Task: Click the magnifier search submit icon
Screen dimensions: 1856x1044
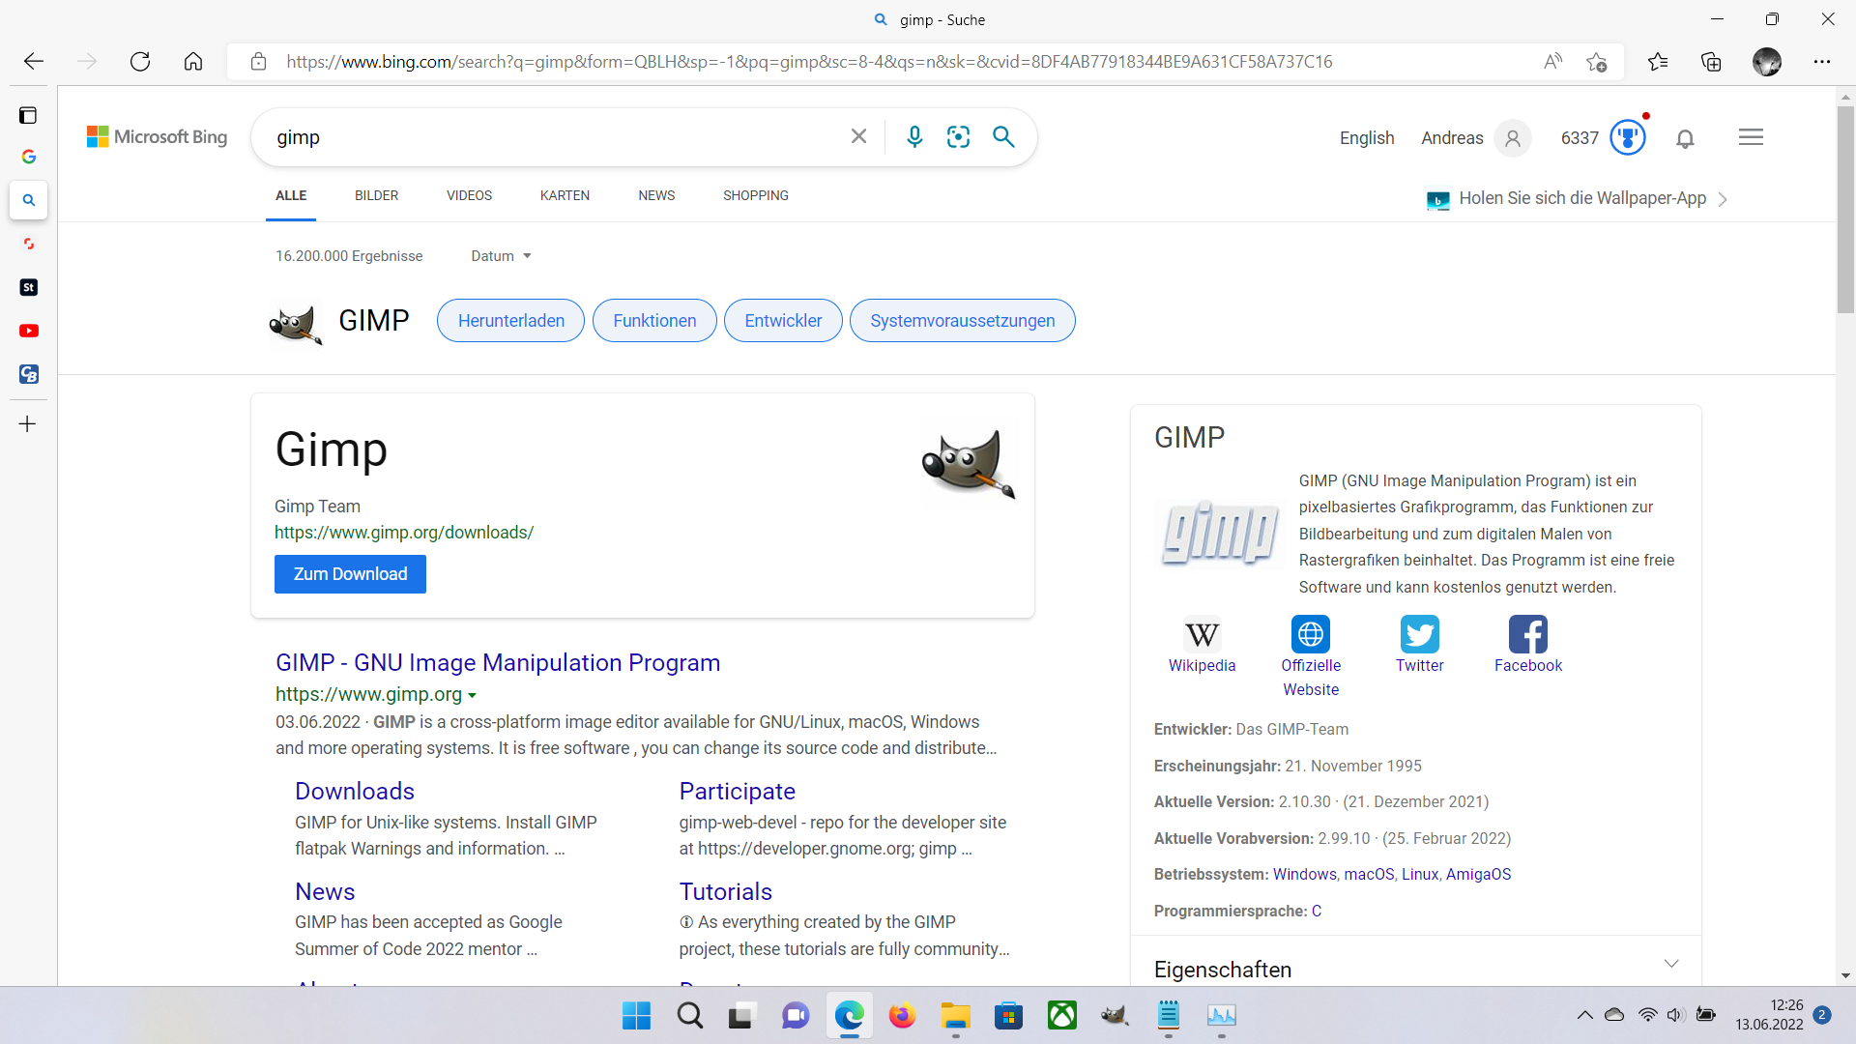Action: pyautogui.click(x=1003, y=137)
